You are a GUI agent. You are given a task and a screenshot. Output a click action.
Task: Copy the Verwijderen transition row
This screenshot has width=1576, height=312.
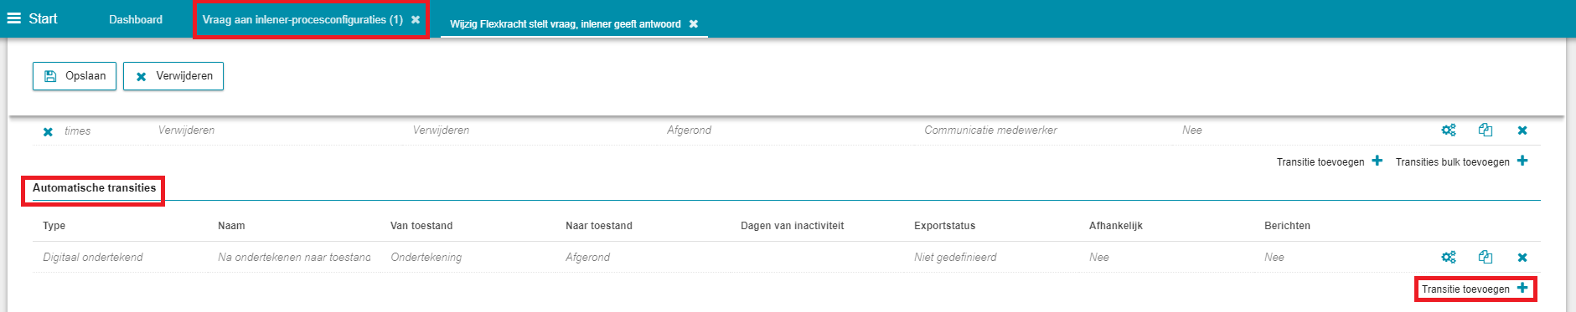1486,130
